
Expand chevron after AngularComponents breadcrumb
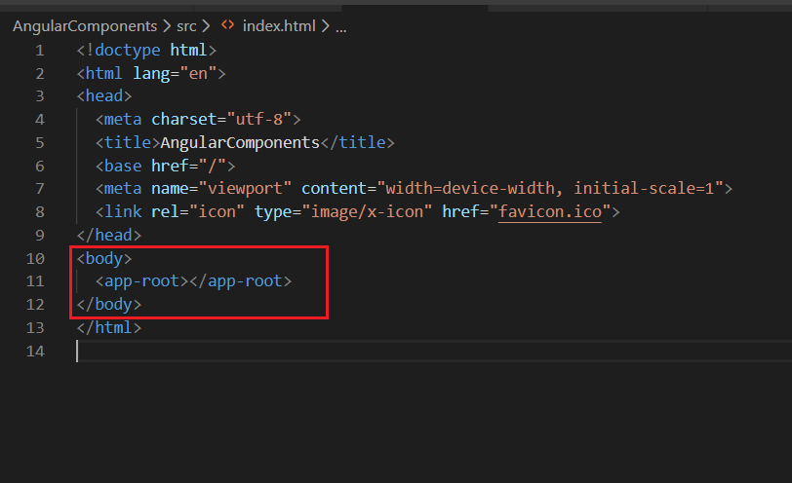tap(167, 26)
